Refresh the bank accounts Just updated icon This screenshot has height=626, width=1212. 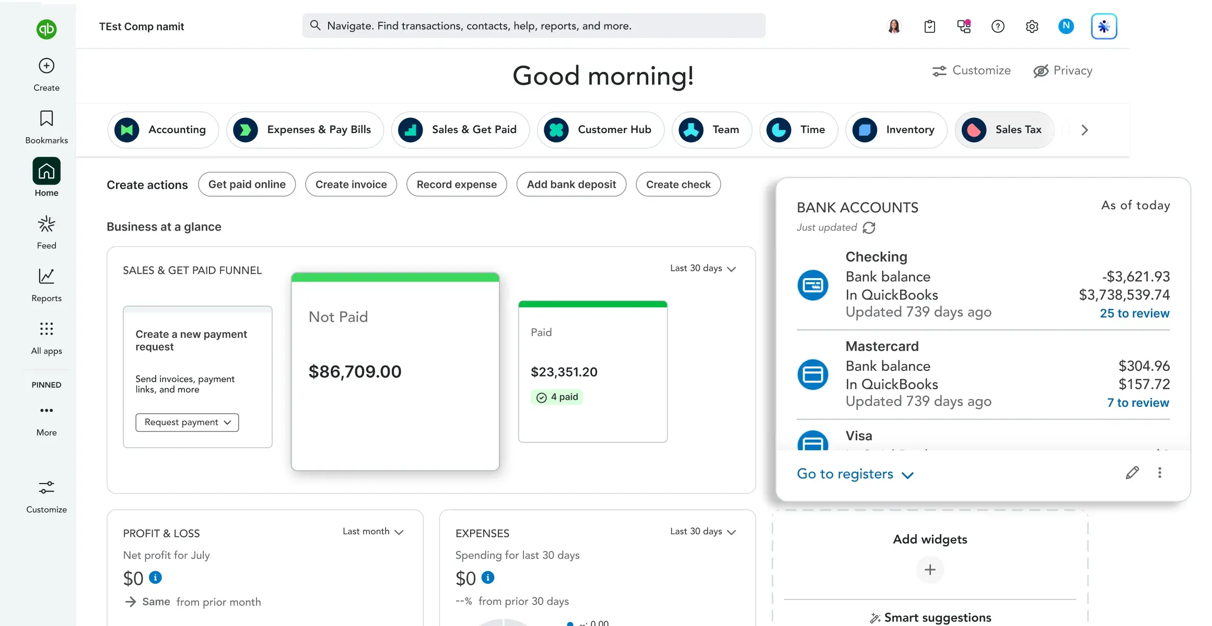click(x=869, y=228)
